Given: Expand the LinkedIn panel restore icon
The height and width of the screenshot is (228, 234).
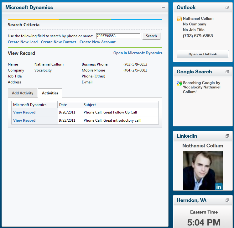Looking at the screenshot, I should [x=227, y=136].
